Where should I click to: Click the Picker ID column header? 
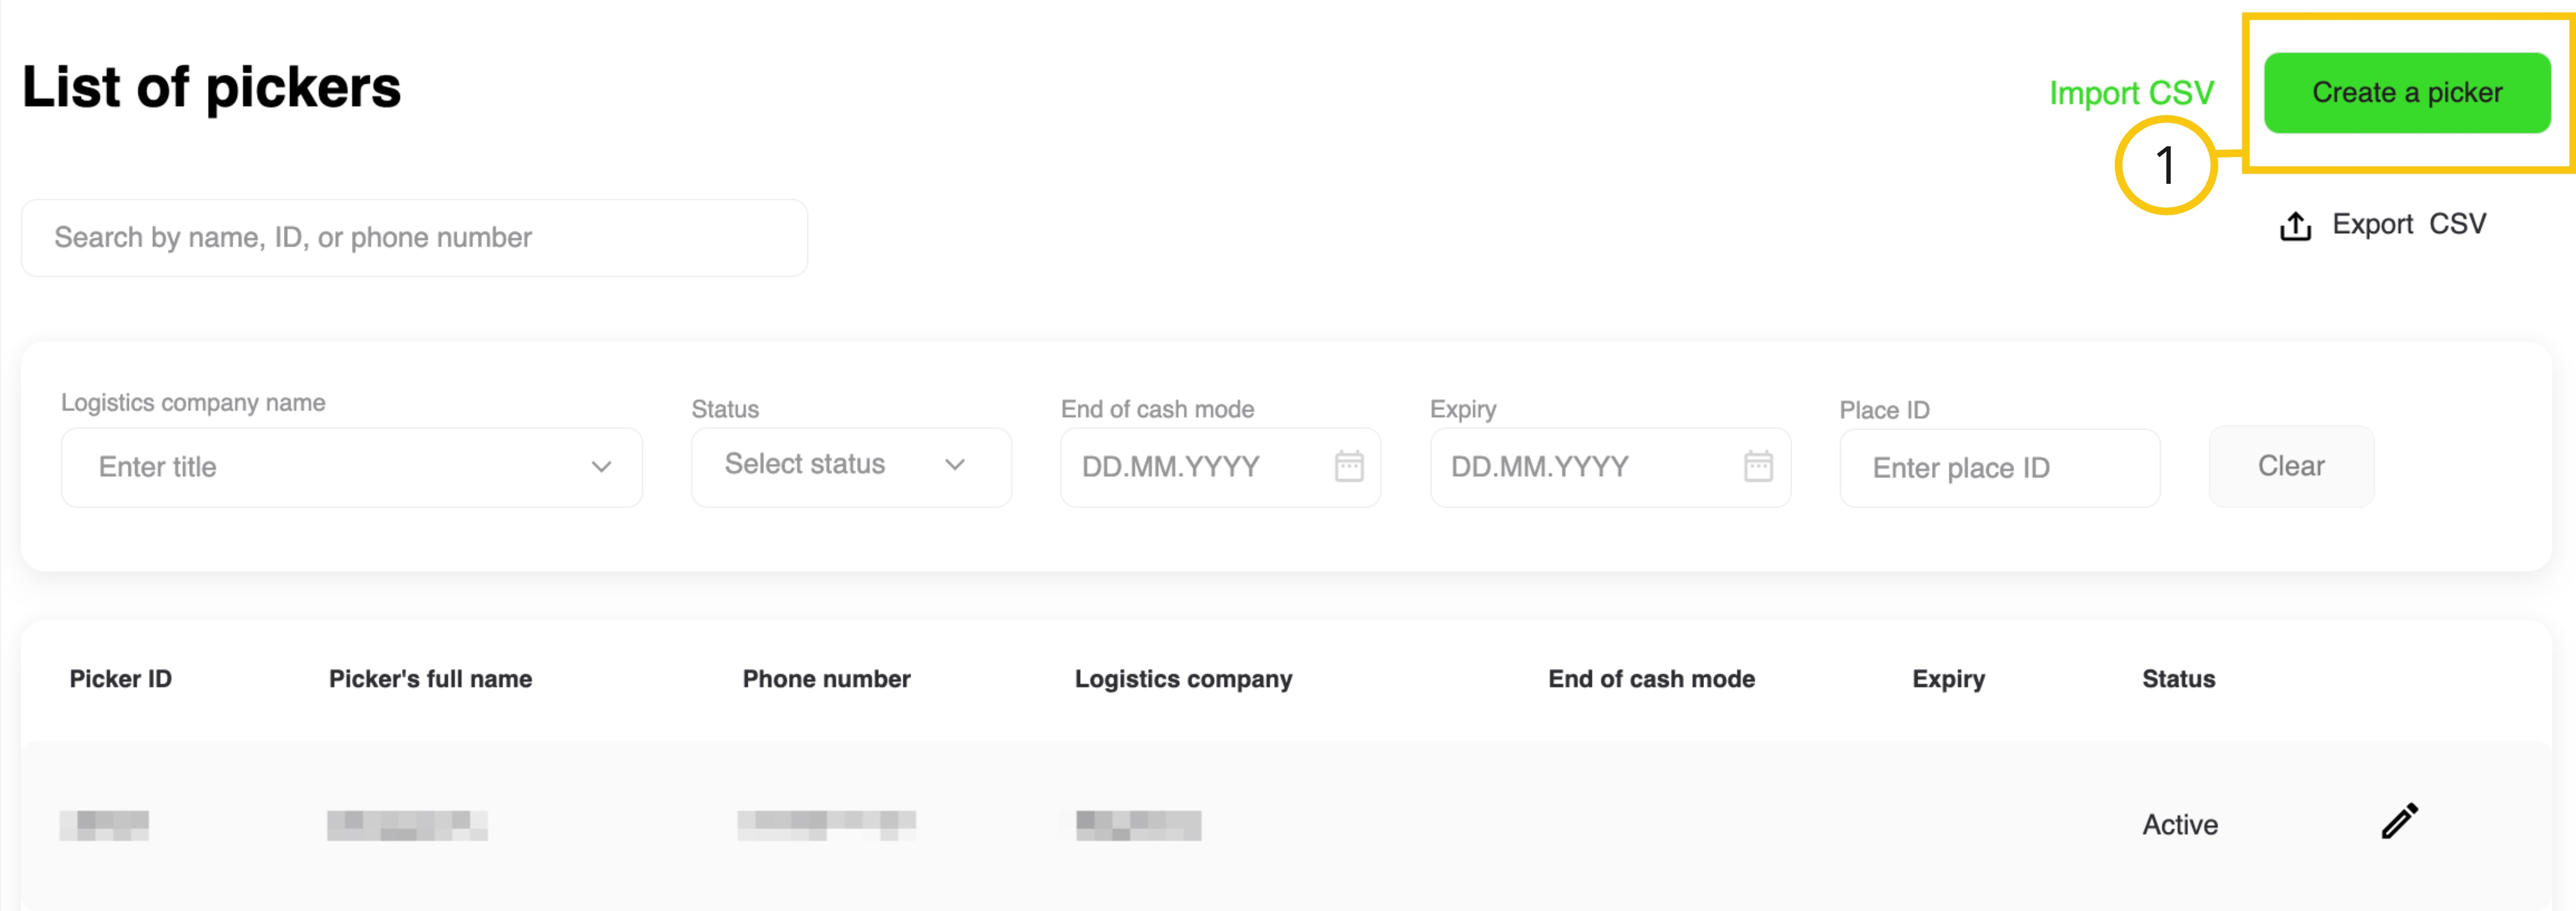[121, 679]
